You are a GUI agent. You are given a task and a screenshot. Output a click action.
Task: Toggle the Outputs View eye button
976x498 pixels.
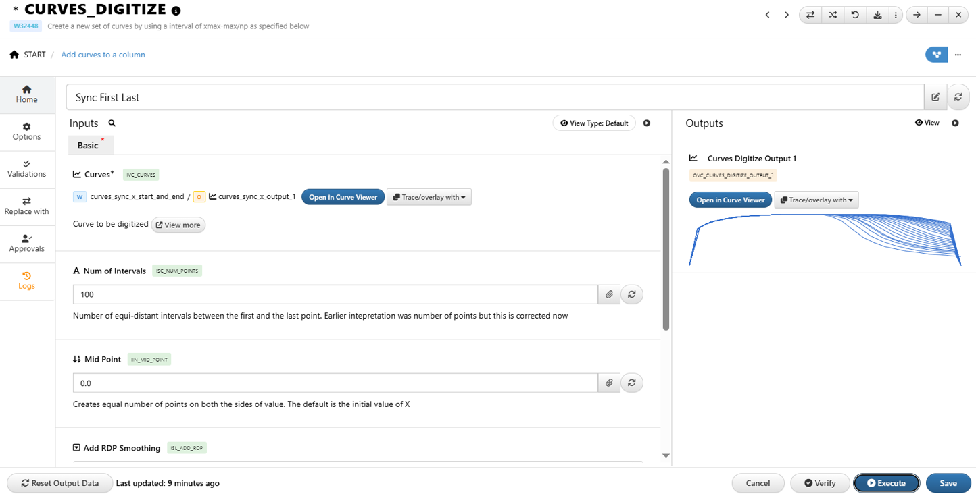pyautogui.click(x=927, y=123)
